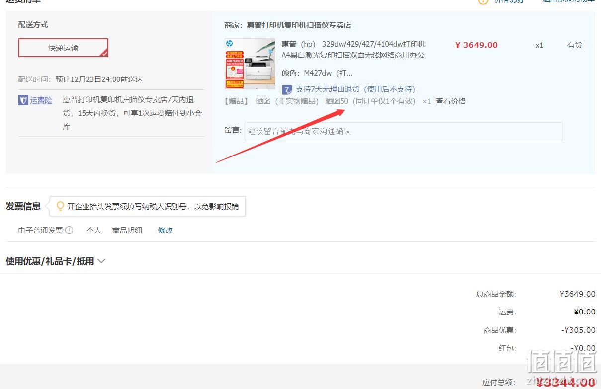Click the 有货 stock status
The width and height of the screenshot is (601, 389).
pyautogui.click(x=575, y=45)
